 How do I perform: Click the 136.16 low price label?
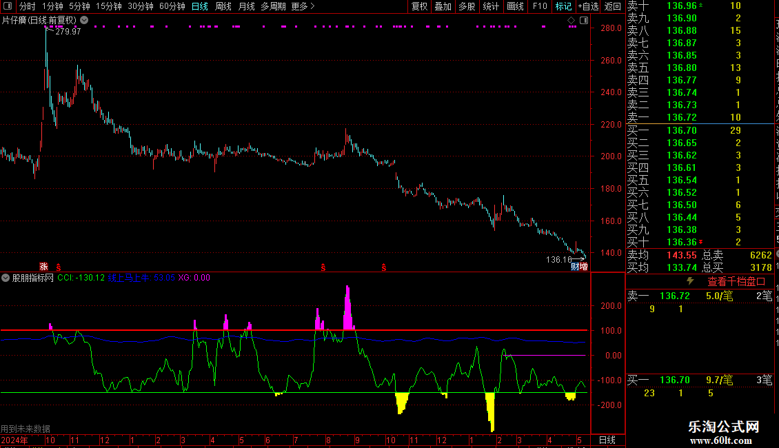point(559,259)
